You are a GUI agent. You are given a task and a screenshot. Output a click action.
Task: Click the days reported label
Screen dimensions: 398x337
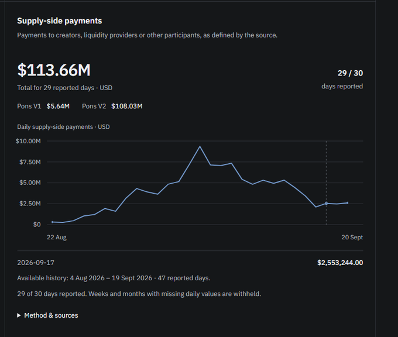click(x=342, y=86)
